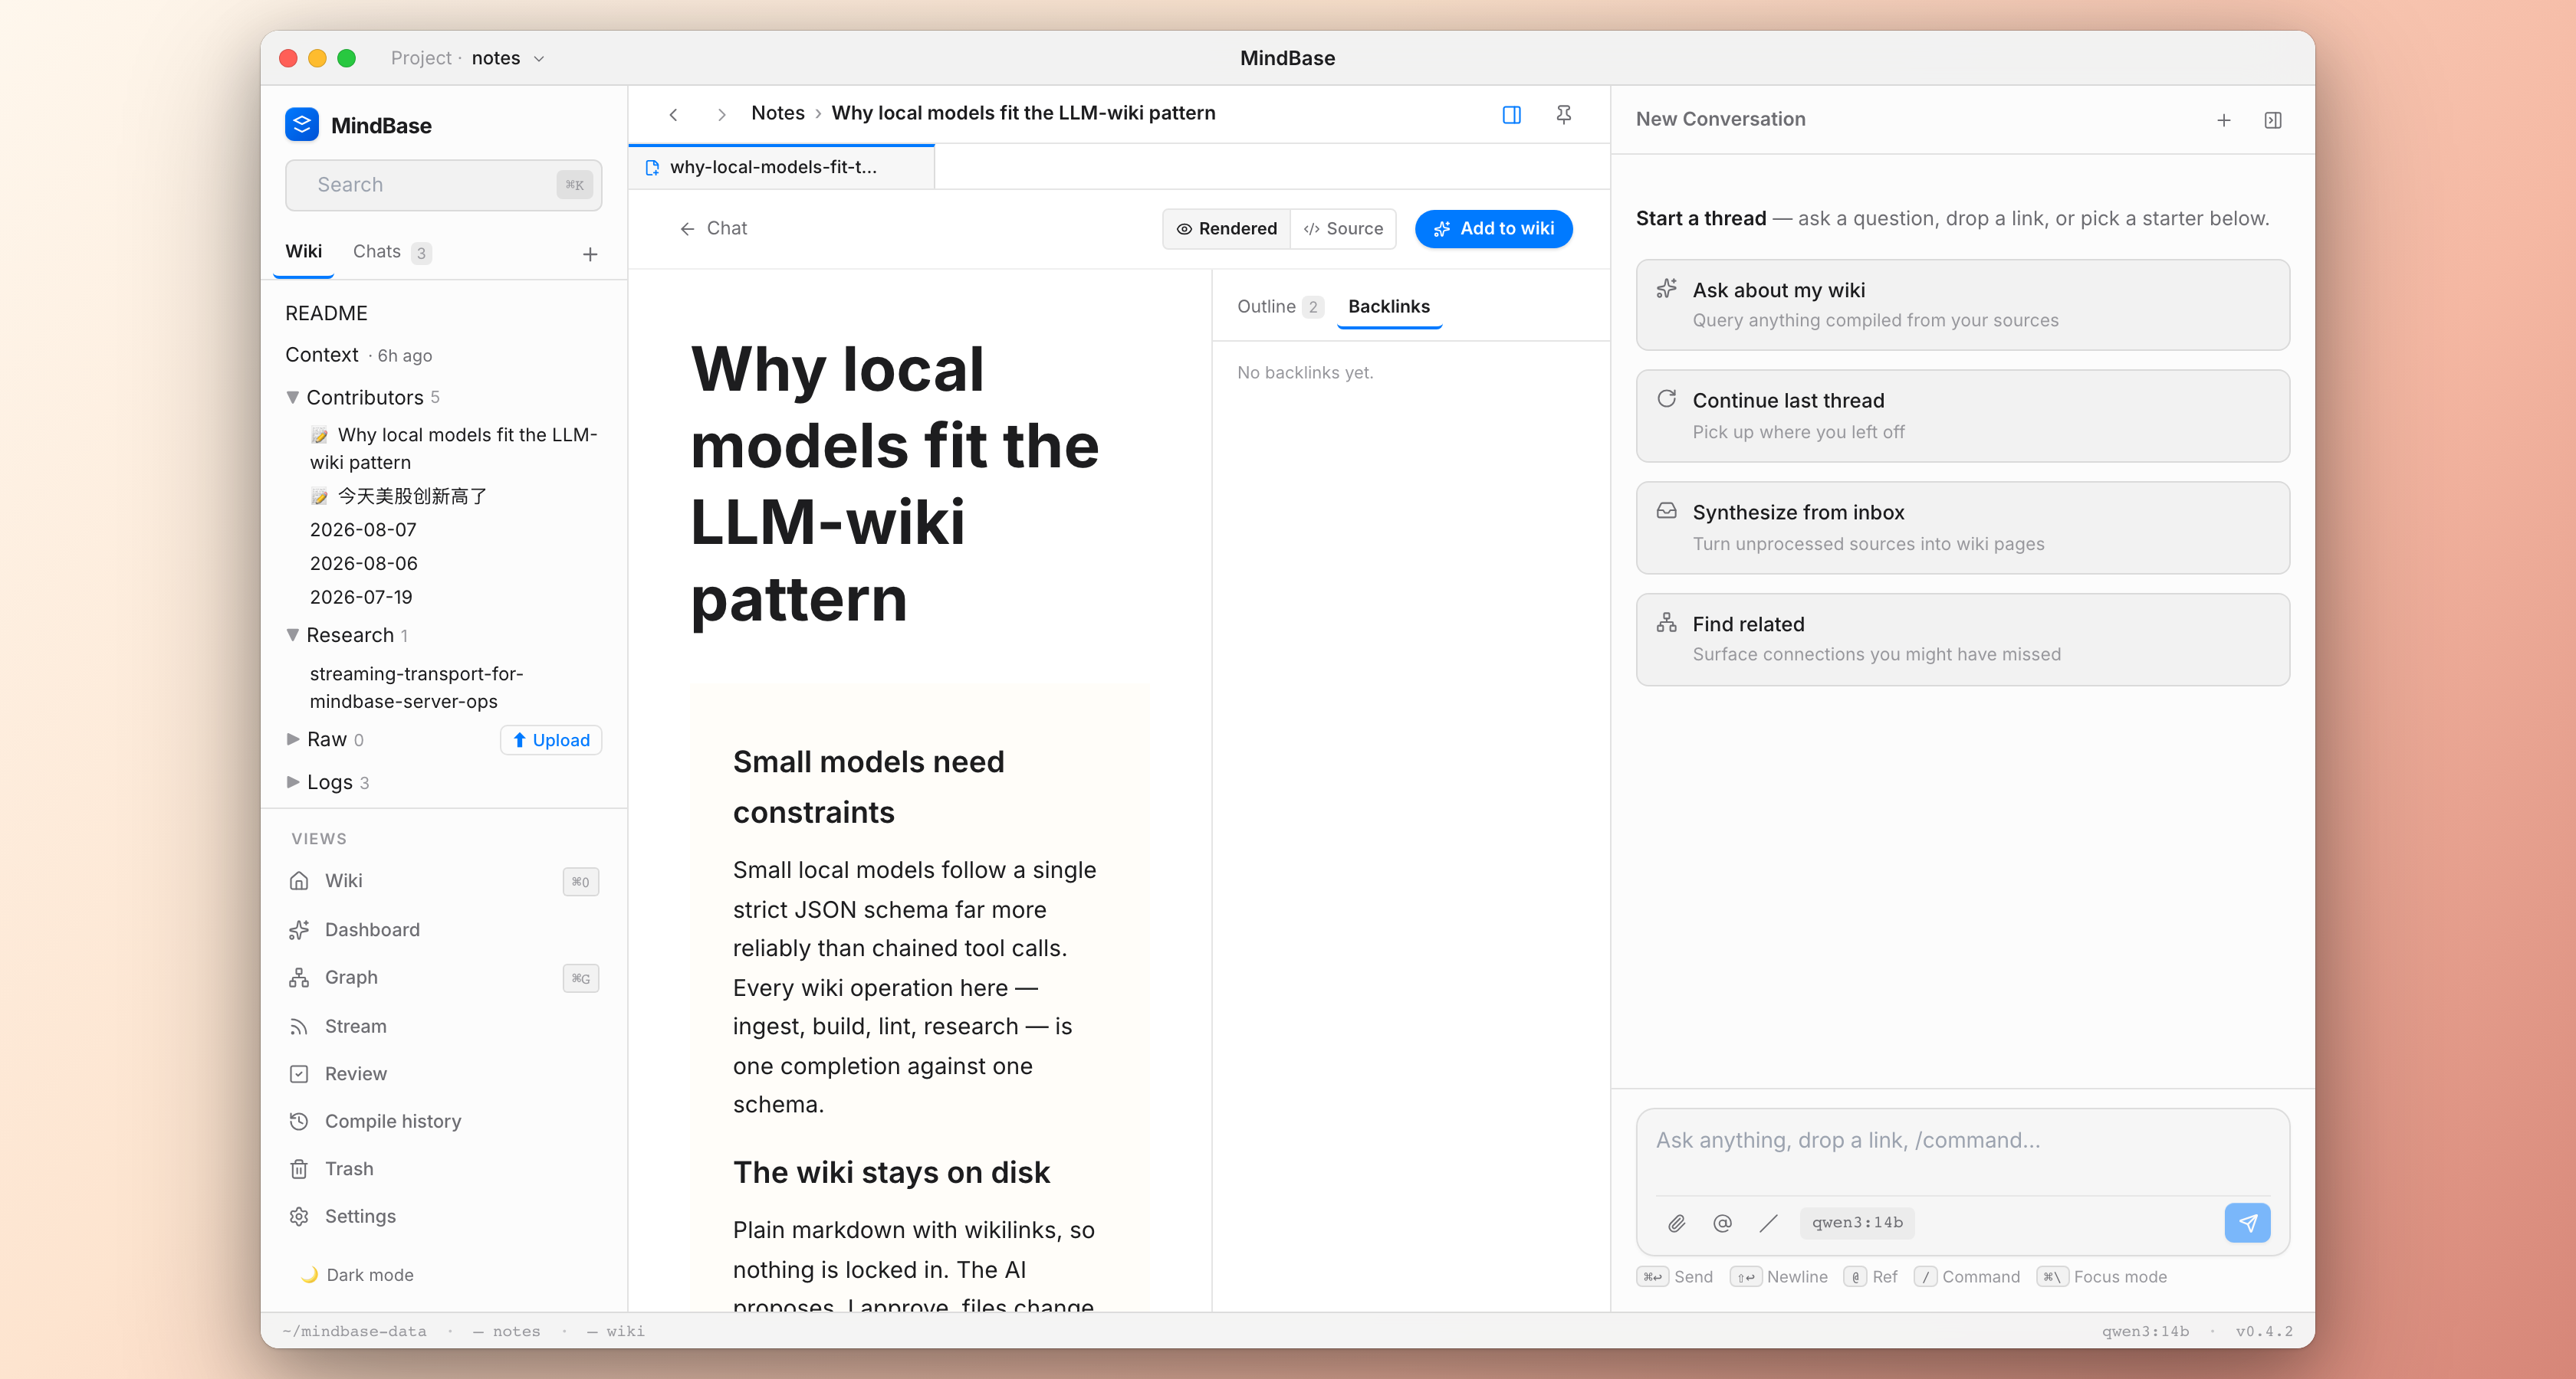Click the Focus mode shortcut hint
The width and height of the screenshot is (2576, 1379).
[x=2103, y=1277]
